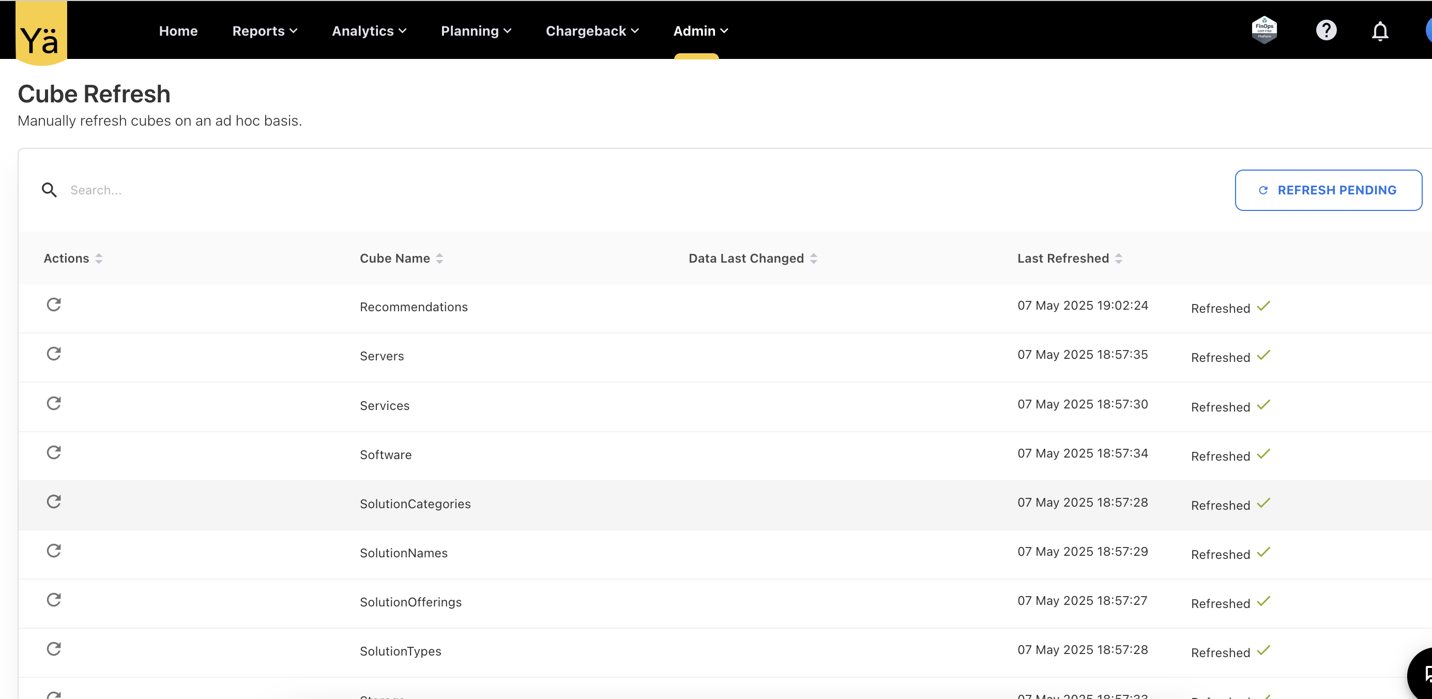Refresh the Services cube
Screen dimensions: 1432x699
coord(53,403)
